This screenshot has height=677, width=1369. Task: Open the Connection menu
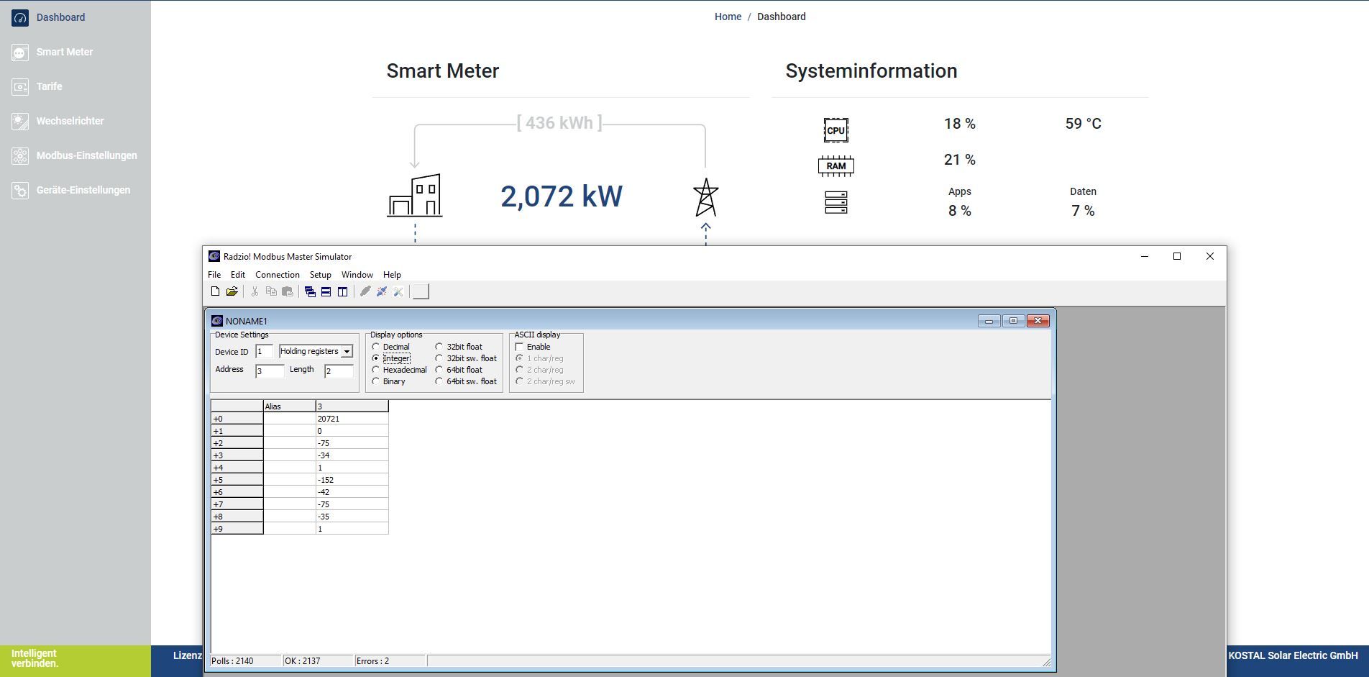pyautogui.click(x=278, y=275)
